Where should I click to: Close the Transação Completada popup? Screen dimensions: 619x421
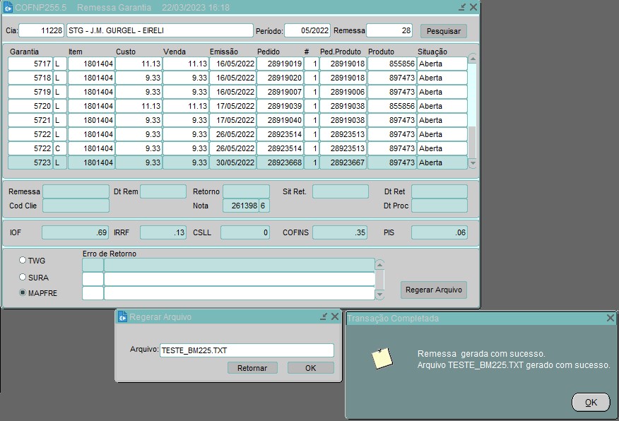pyautogui.click(x=611, y=319)
